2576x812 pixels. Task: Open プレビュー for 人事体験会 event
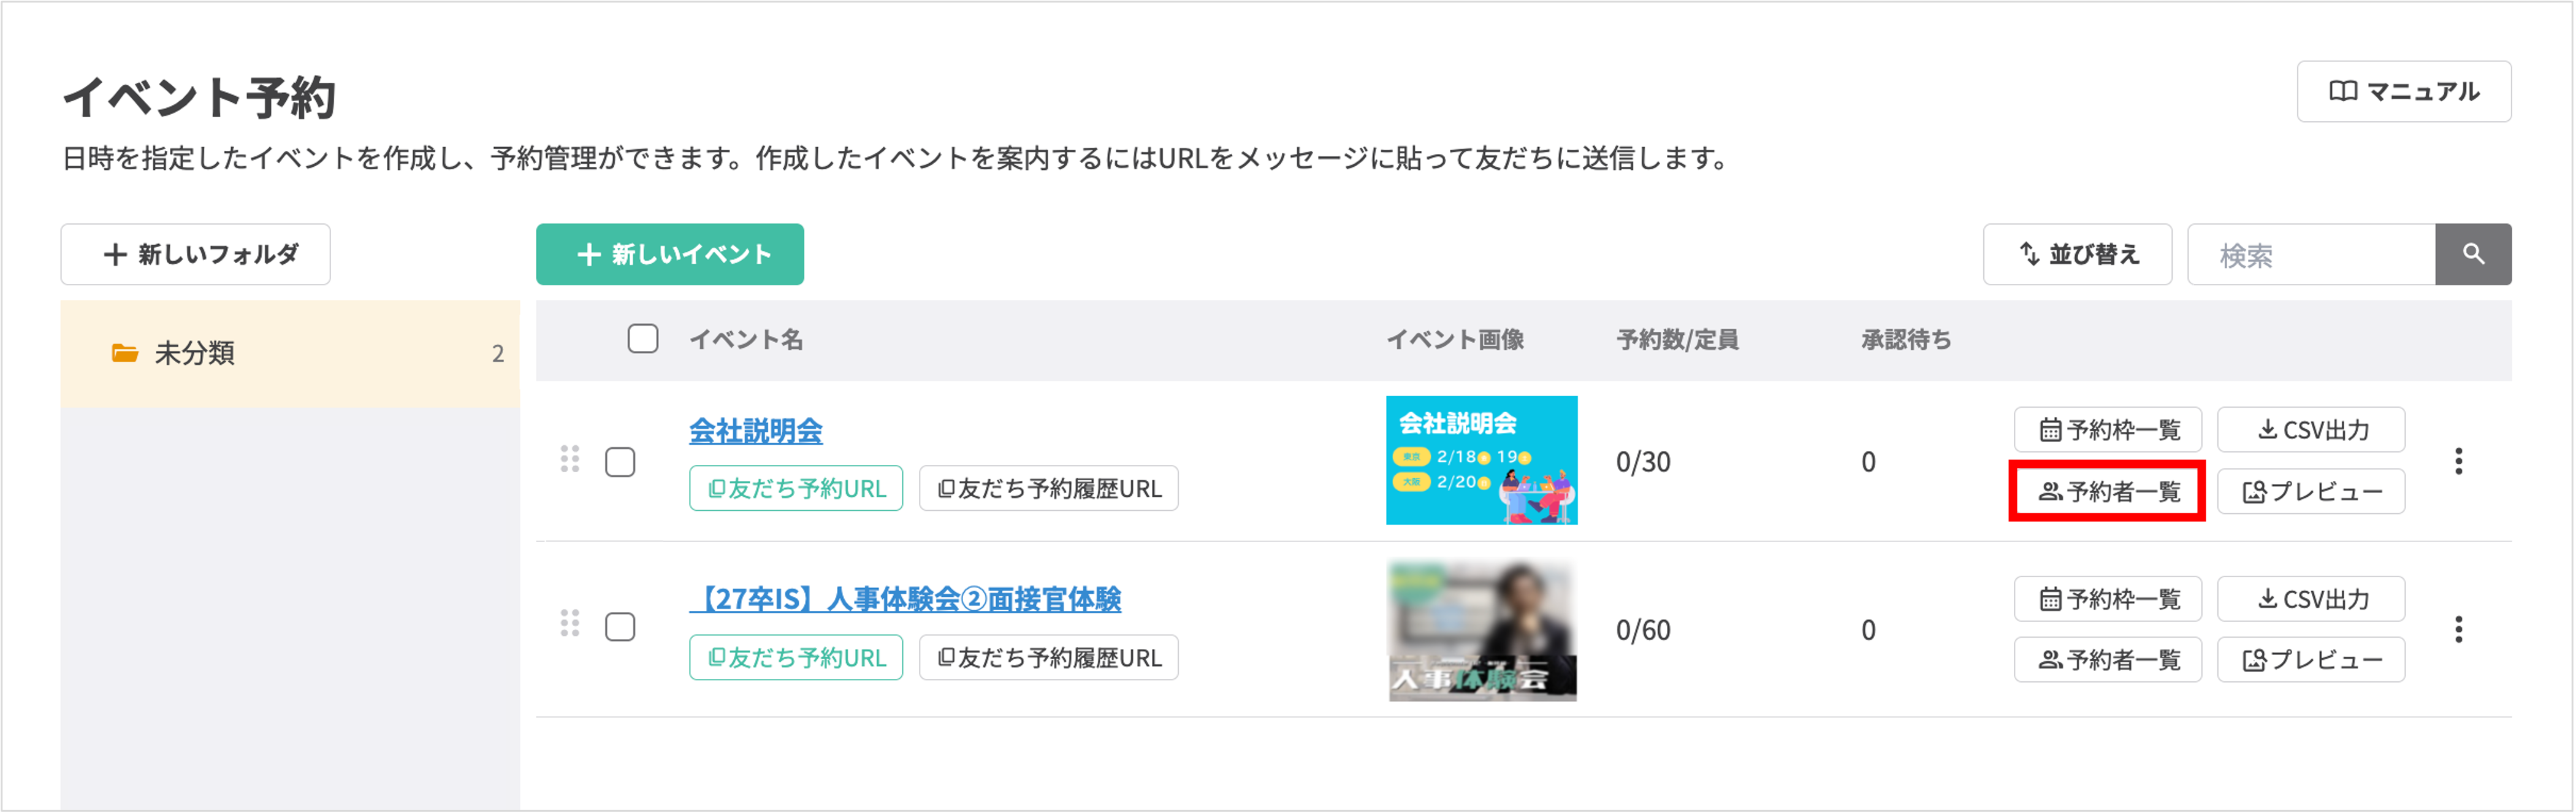pyautogui.click(x=2311, y=659)
